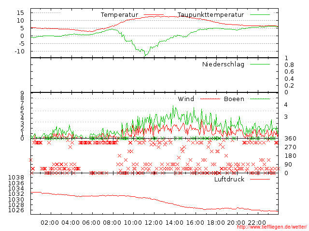Click green line sample beside Boeen
Viewport: 309px width, 231px height.
coord(260,99)
